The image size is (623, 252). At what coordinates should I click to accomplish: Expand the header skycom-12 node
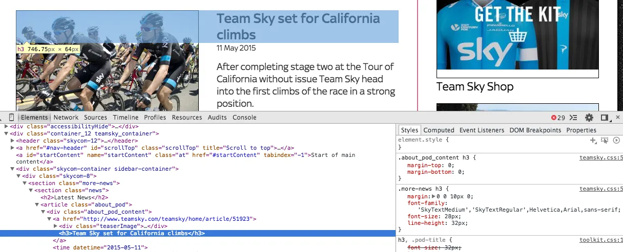coord(13,141)
